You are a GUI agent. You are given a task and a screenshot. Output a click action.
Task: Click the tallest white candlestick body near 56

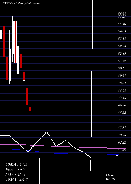13,37
